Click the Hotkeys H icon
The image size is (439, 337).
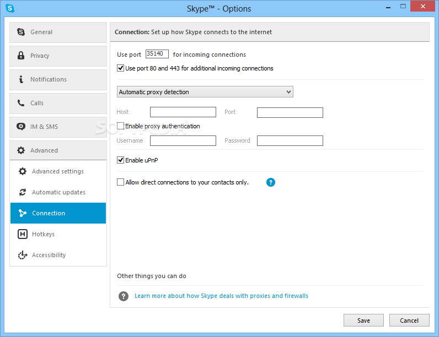point(23,234)
